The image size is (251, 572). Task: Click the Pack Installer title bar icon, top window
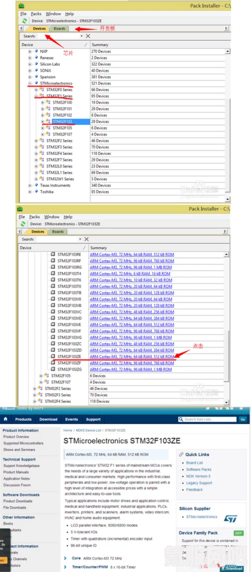[21, 6]
